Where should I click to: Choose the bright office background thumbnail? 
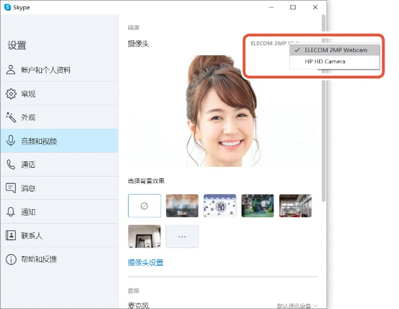point(295,205)
